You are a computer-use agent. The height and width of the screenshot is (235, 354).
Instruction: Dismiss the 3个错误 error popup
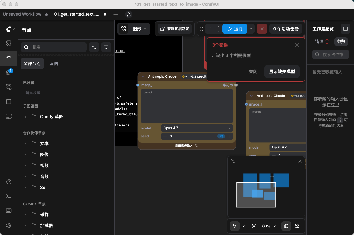click(297, 45)
